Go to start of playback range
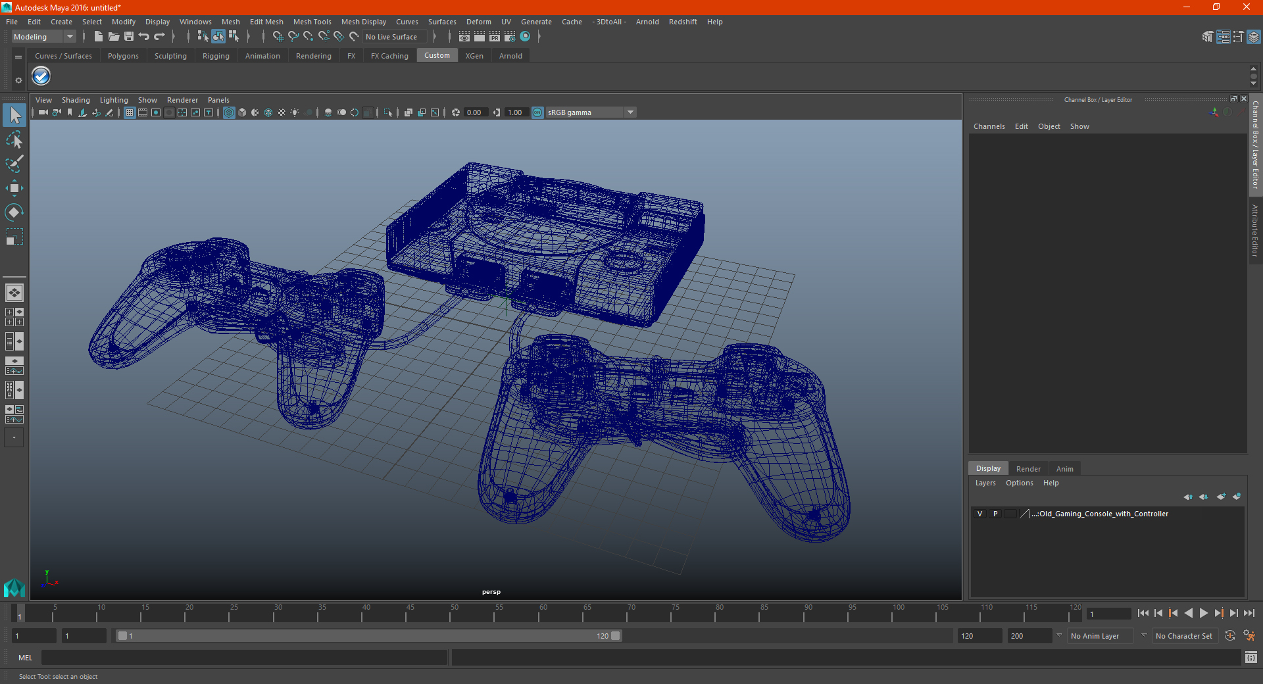 pyautogui.click(x=1143, y=613)
